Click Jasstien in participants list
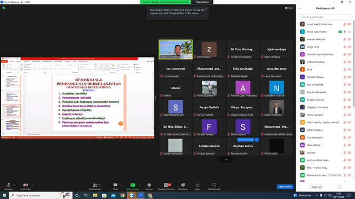The image size is (355, 199). click(326, 153)
